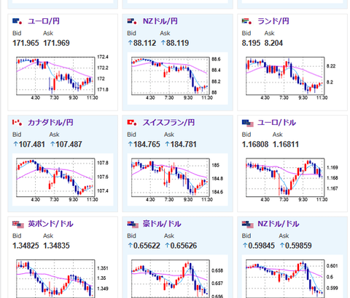Screen dimensions: 350x298
Task: Click the Rand/Yen flag icon
Action: click(246, 21)
